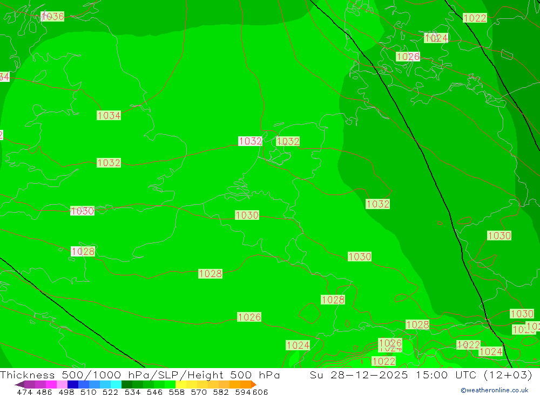Image resolution: width=540 pixels, height=395 pixels.
Task: Pick the light pink swatch in the legend
Action: coord(62,384)
